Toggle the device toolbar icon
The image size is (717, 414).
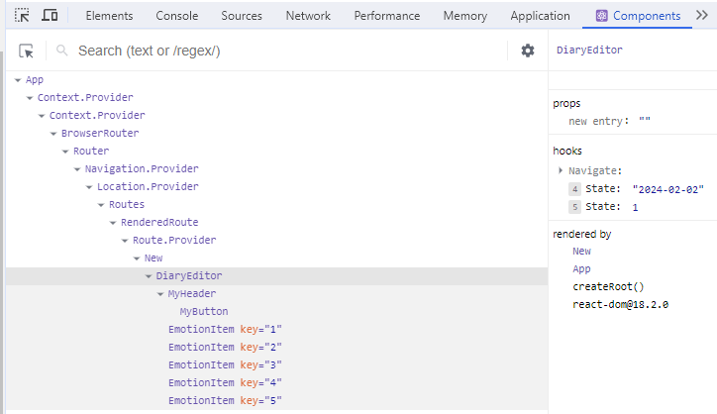[x=50, y=16]
